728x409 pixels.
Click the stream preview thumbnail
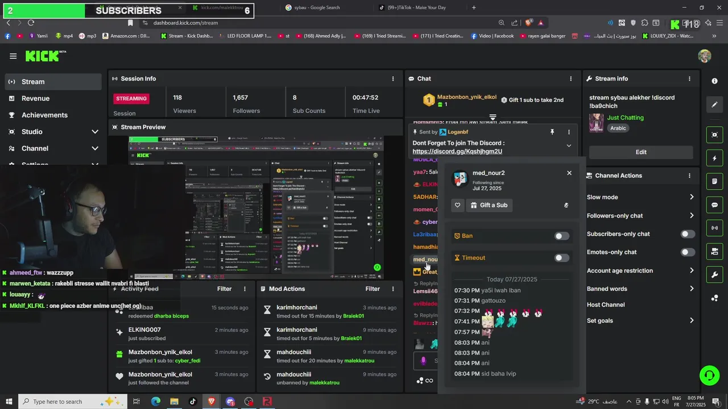(x=256, y=207)
